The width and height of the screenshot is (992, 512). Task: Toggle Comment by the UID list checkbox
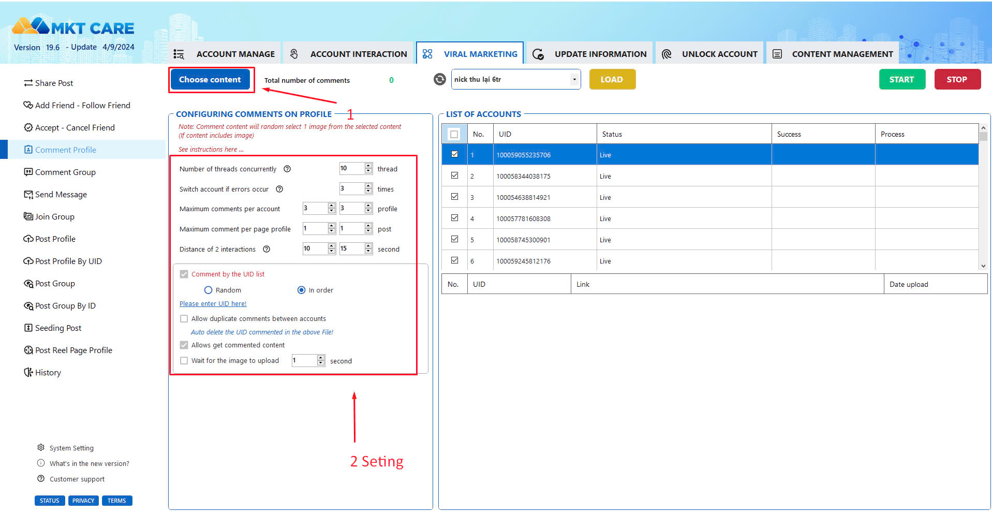[x=184, y=274]
